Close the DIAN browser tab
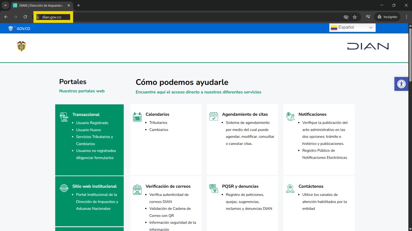The height and width of the screenshot is (231, 412). [x=68, y=5]
